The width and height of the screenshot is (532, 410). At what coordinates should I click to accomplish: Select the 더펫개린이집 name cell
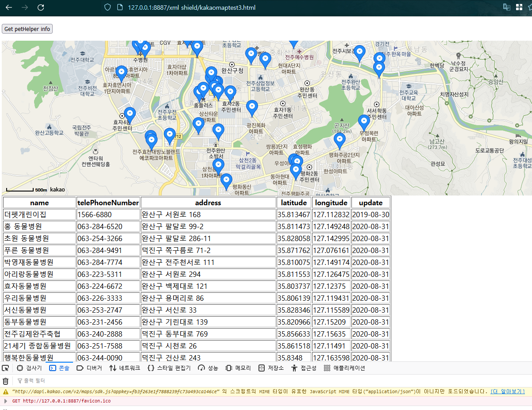[x=39, y=215]
